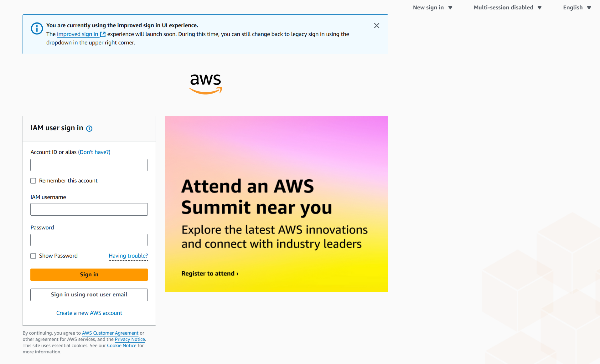
Task: Click the Having trouble? link
Action: pyautogui.click(x=128, y=256)
